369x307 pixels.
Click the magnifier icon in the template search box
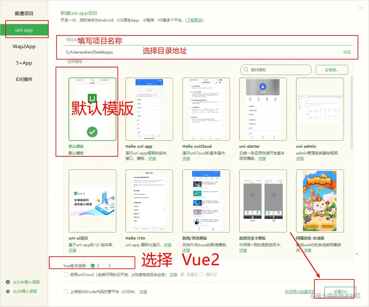tap(246, 70)
